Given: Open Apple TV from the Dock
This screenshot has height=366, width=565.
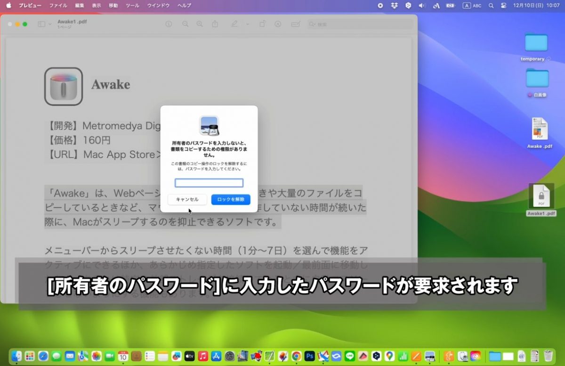Looking at the screenshot, I should point(190,356).
